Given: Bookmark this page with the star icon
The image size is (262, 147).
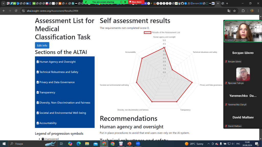Looking at the screenshot, I should pos(234,11).
